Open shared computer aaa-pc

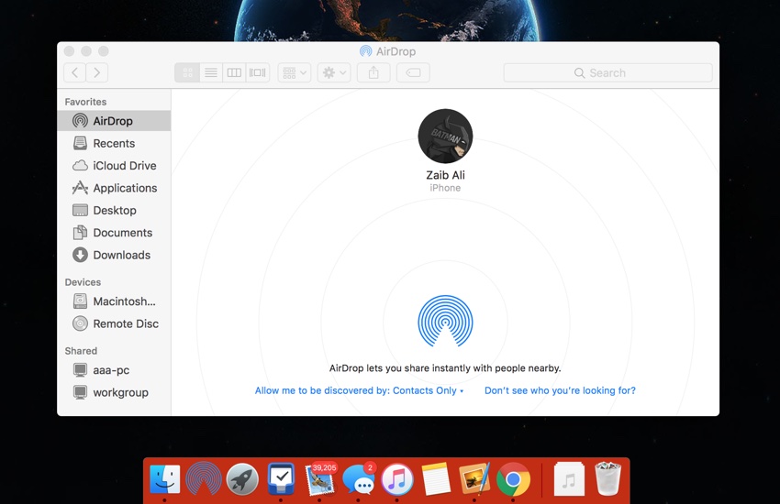tap(114, 370)
